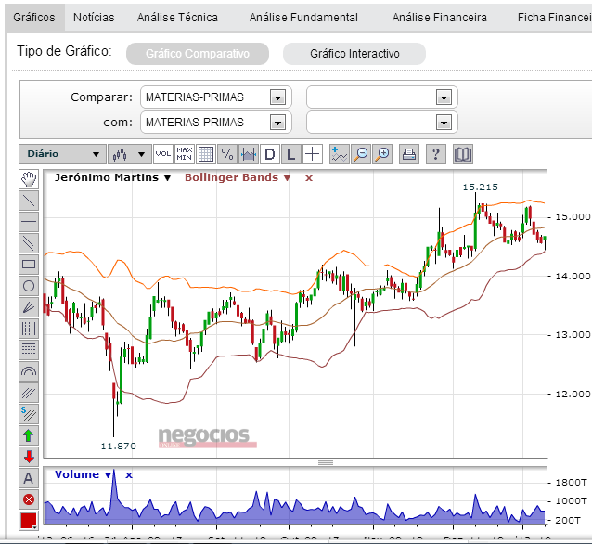Zoom out with the magnifier minus
The image size is (592, 544).
point(361,154)
